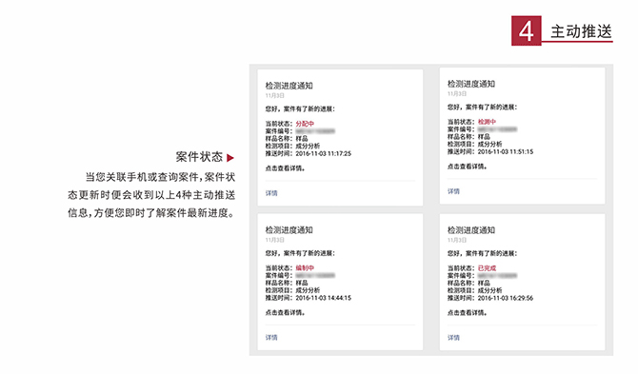The image size is (638, 374).
Task: Click 检测进度通知 title of the 已完成 card
Action: click(471, 229)
